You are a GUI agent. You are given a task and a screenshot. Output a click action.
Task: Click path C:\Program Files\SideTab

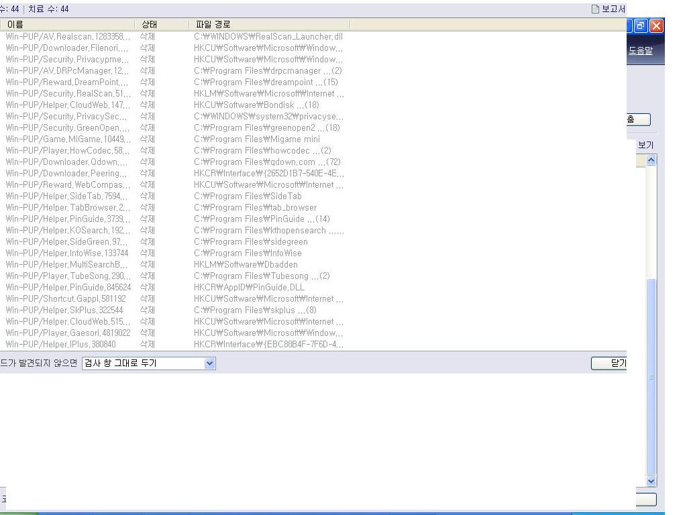coord(248,196)
